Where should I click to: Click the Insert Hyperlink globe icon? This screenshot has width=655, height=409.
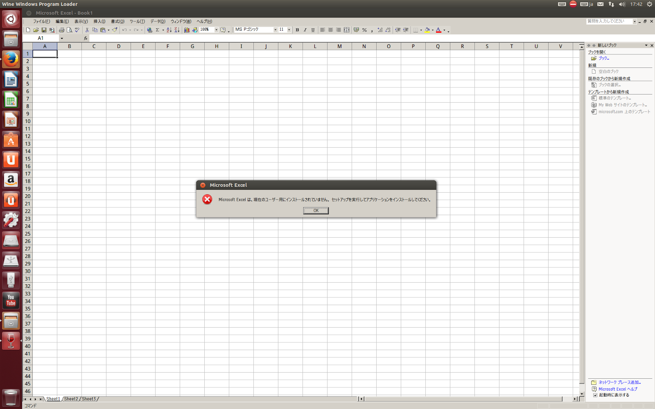pyautogui.click(x=150, y=30)
